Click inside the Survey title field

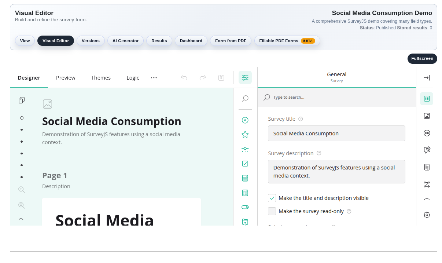[336, 133]
